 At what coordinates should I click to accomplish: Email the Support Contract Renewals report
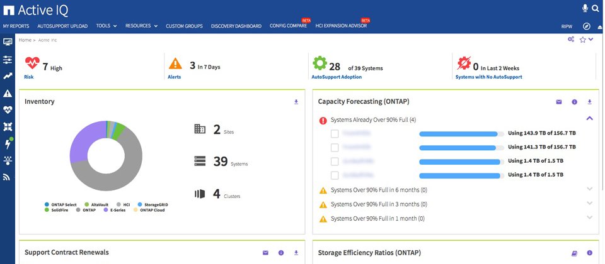coord(265,253)
